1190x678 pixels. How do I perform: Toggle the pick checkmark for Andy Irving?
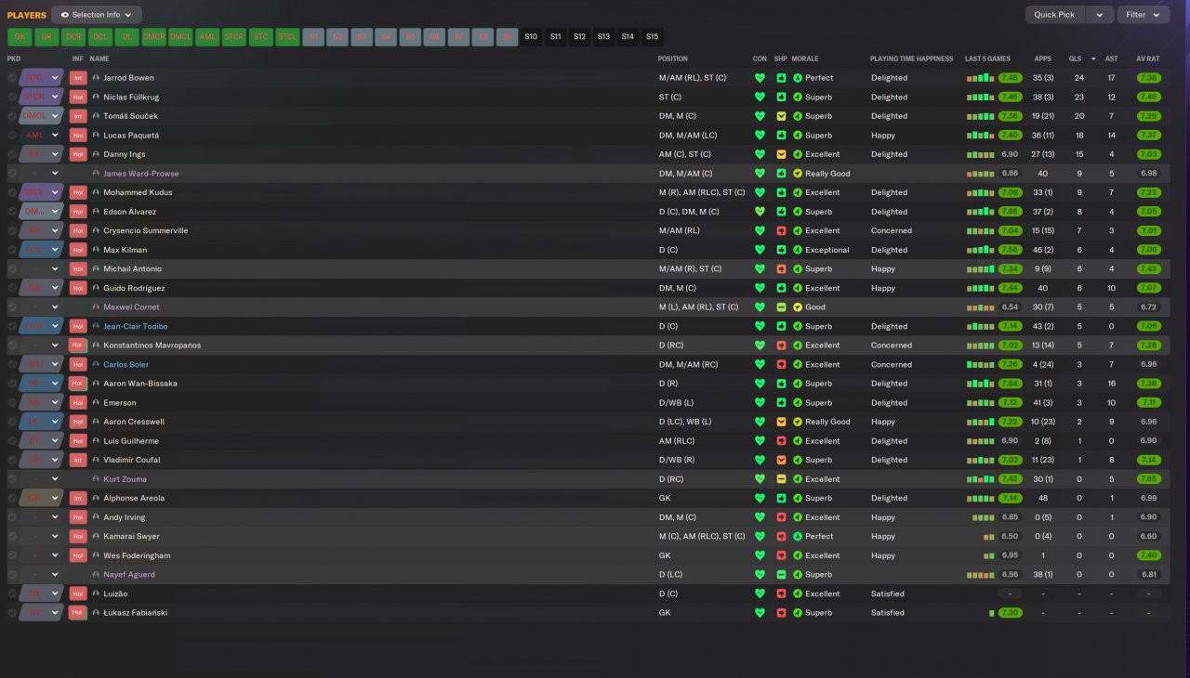(x=12, y=517)
